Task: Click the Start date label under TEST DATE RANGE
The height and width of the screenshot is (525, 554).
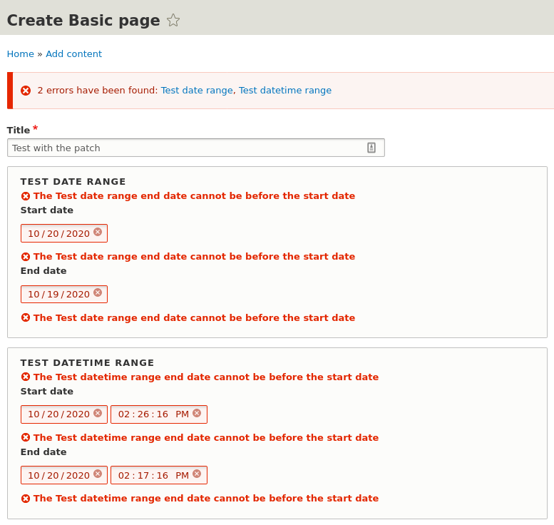Action: 47,210
